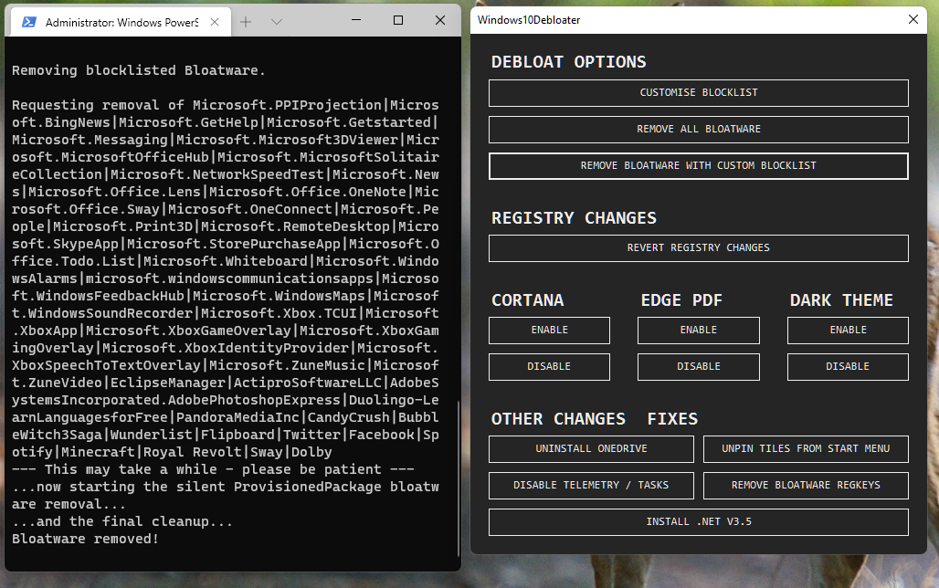Click the Customise Blocklist button
Viewport: 939px width, 588px height.
point(698,93)
